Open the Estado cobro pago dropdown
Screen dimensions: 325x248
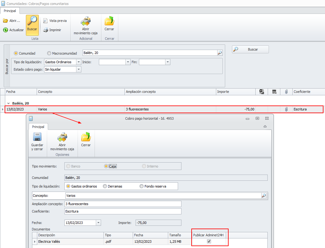(79, 69)
